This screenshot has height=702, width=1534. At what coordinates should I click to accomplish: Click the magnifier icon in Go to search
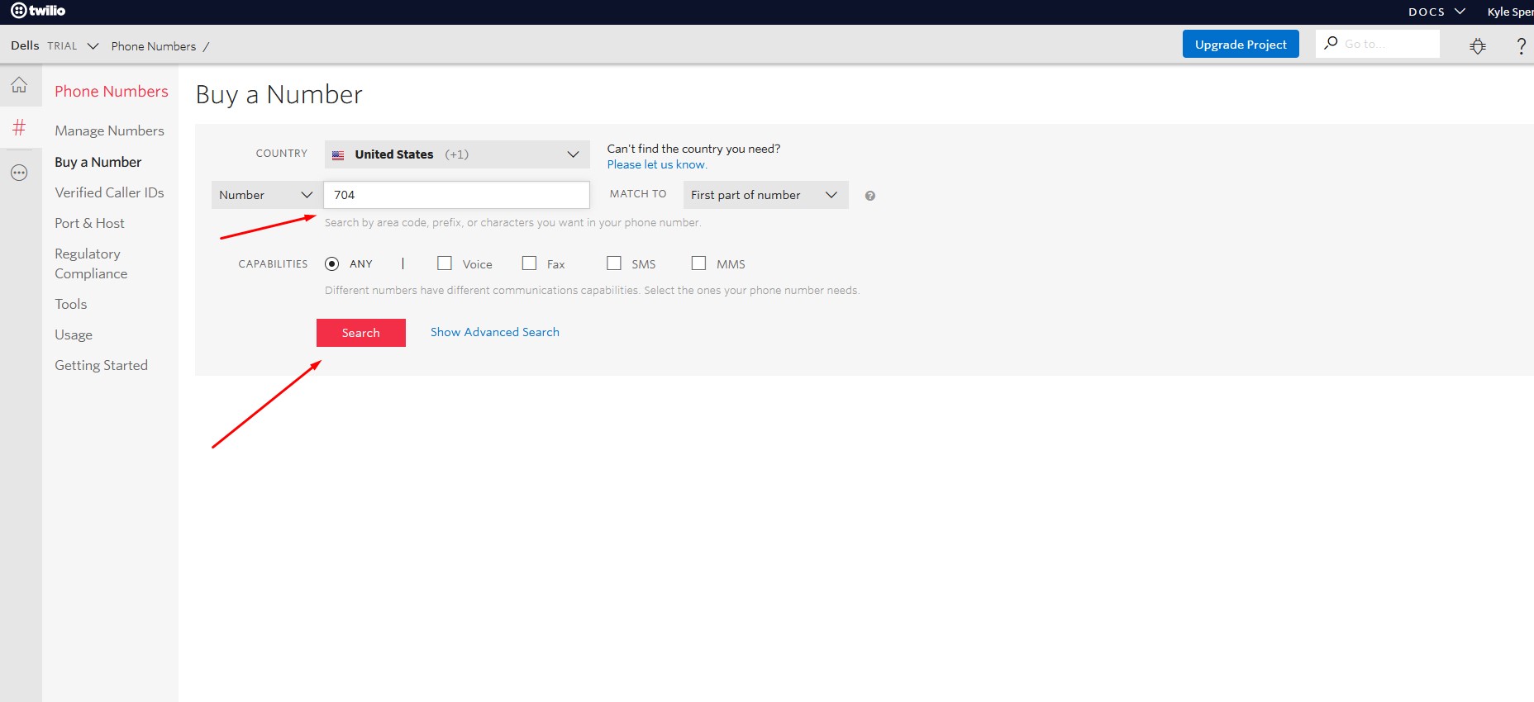(1331, 43)
